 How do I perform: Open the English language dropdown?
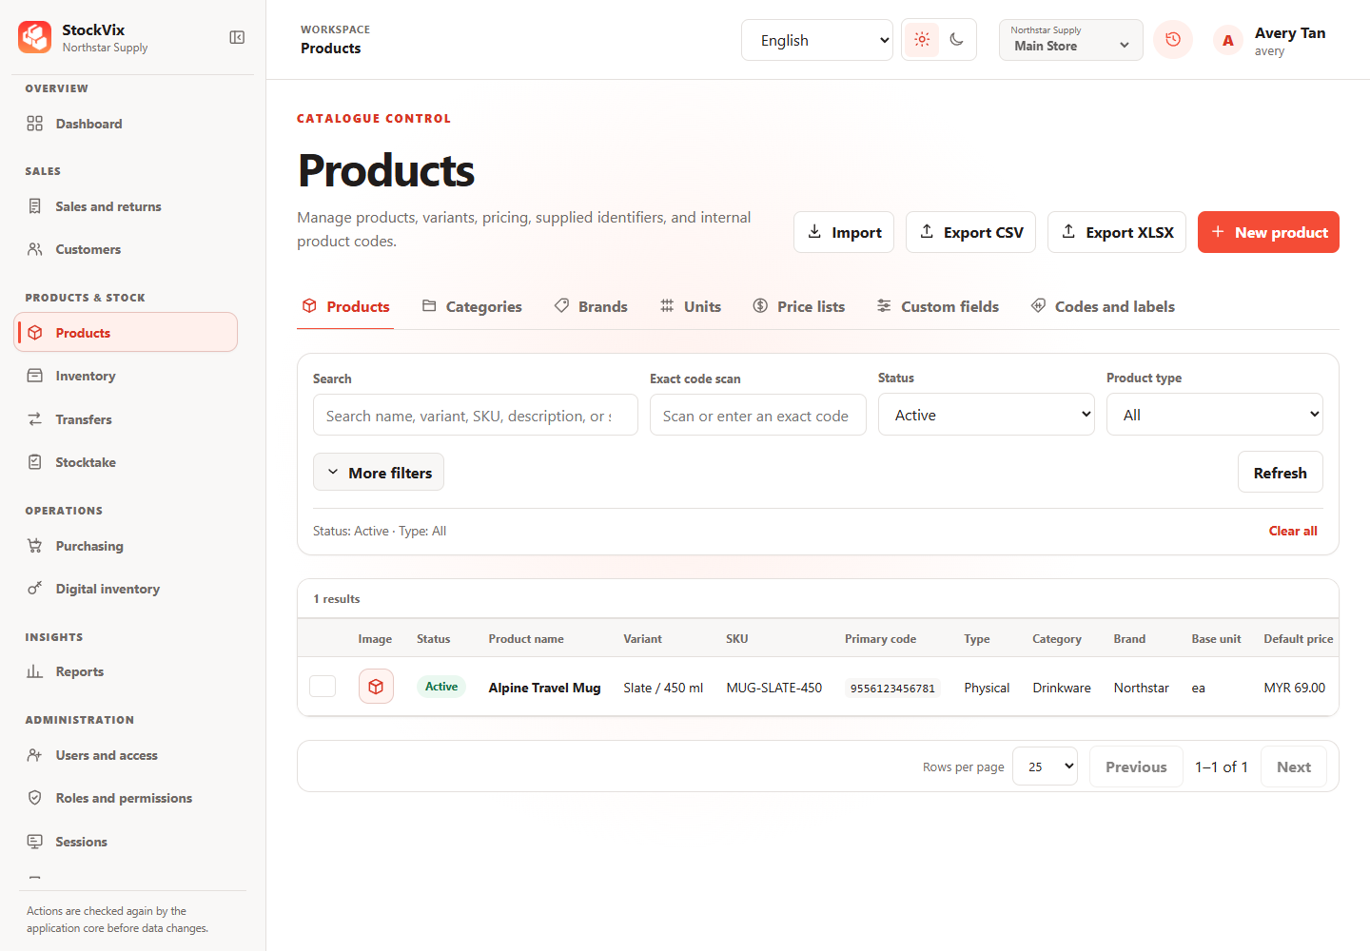click(x=817, y=40)
